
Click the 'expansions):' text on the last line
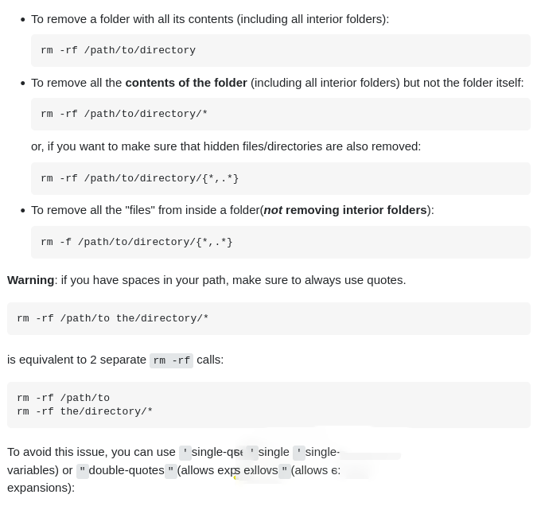41,487
